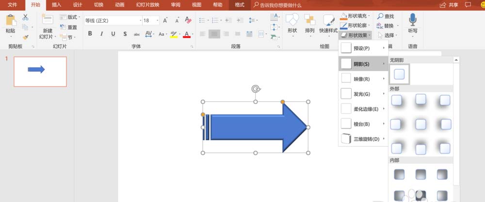Open the Layout (版式) dropdown
The height and width of the screenshot is (202, 485).
click(70, 17)
